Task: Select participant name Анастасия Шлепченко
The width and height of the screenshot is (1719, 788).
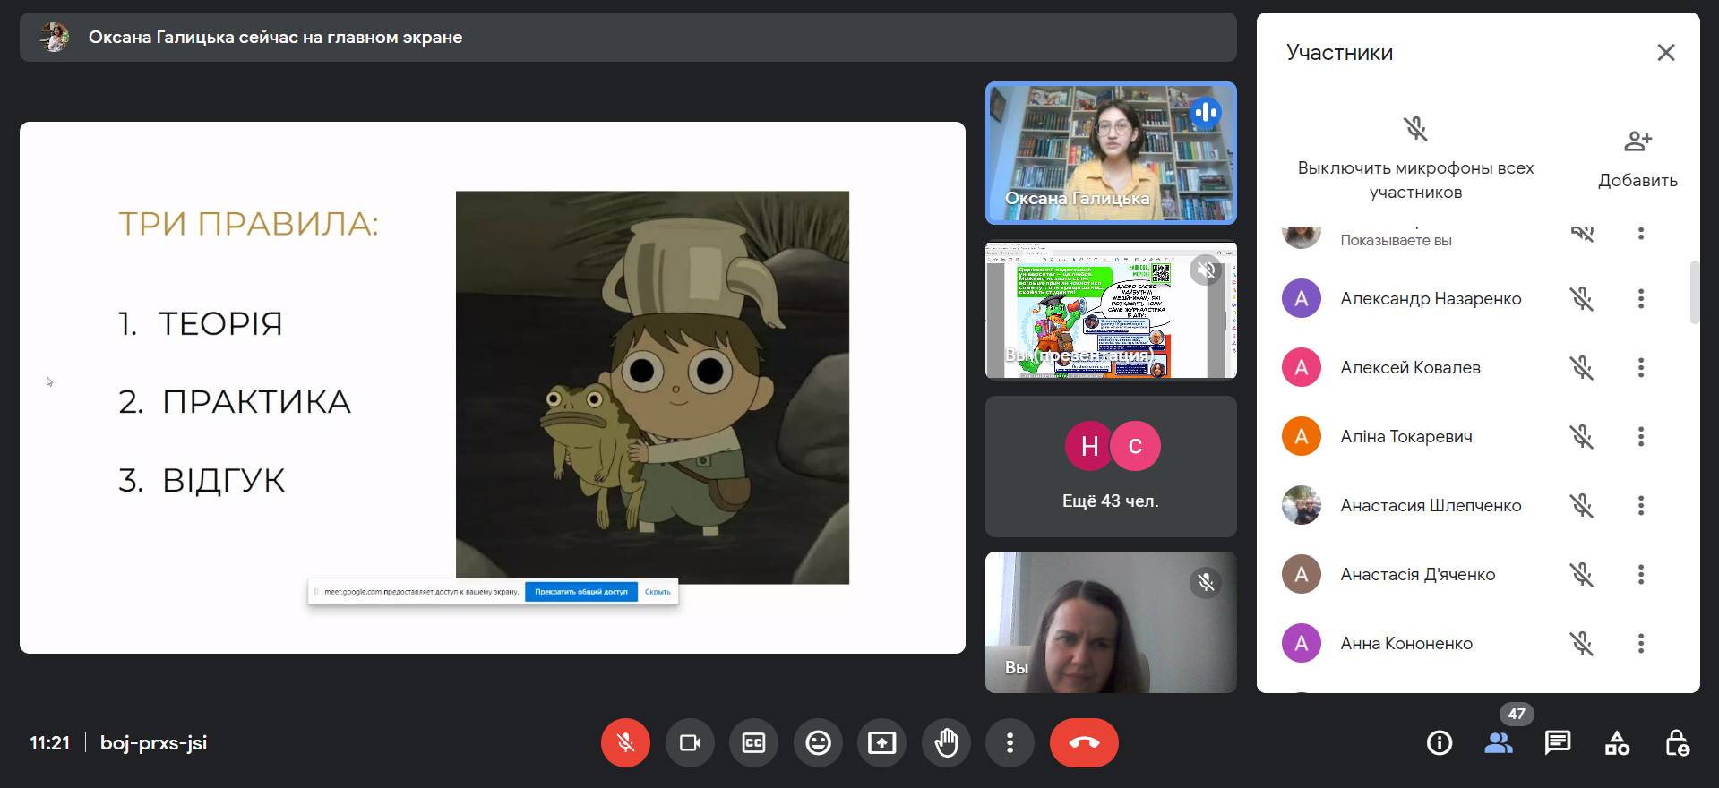Action: [x=1431, y=505]
